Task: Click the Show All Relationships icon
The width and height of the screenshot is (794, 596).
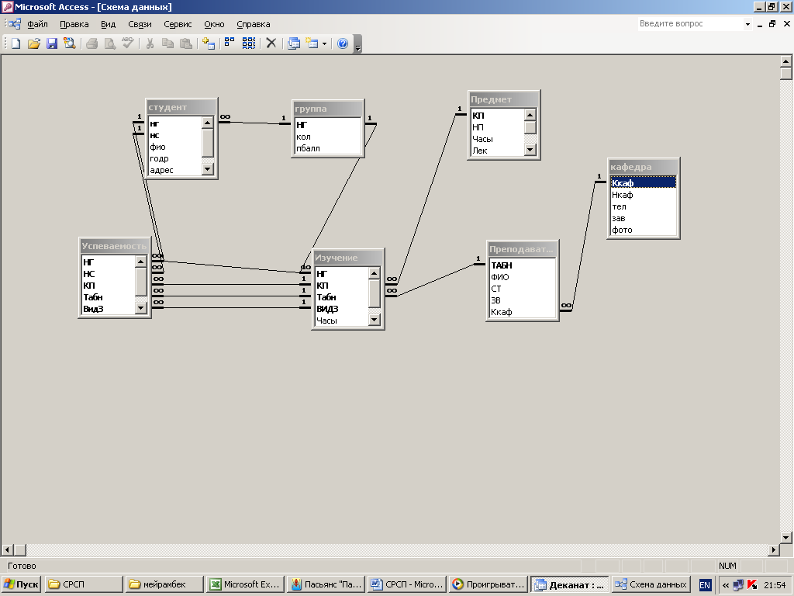Action: tap(249, 43)
